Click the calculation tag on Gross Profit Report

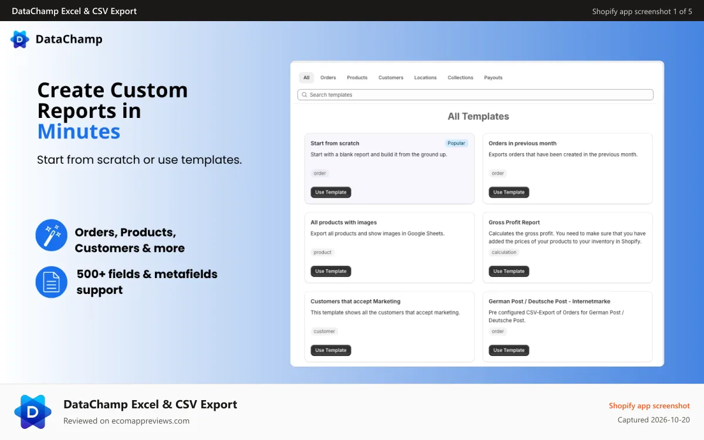pos(504,252)
